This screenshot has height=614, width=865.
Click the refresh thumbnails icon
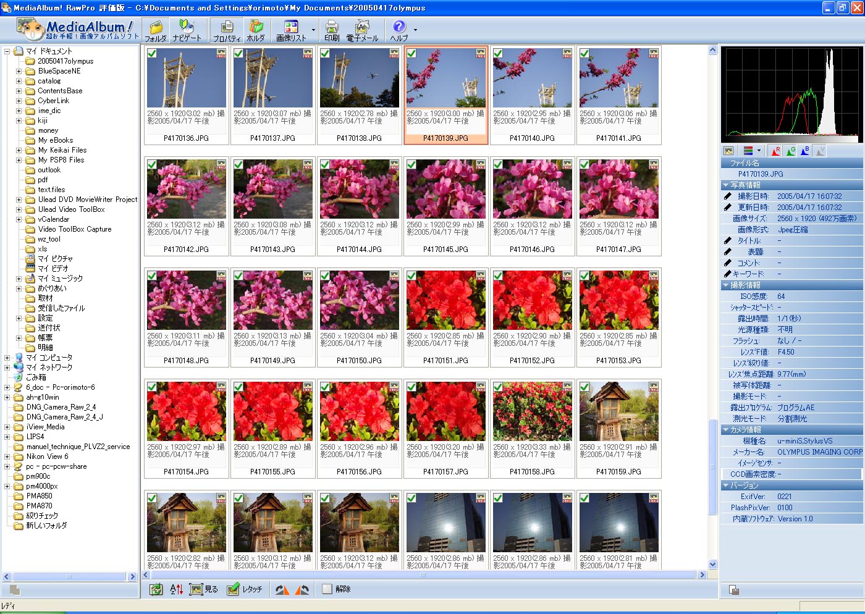click(x=156, y=589)
